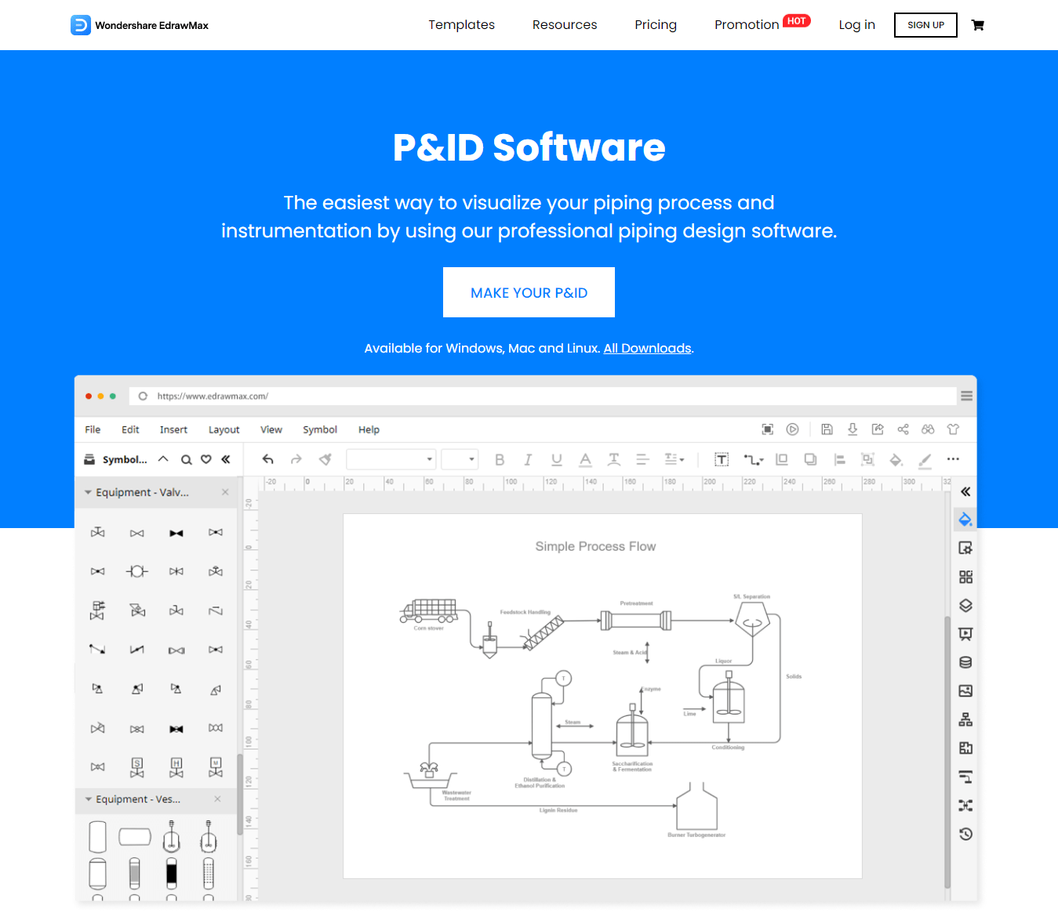1058x912 pixels.
Task: Collapse the Equipment - Ves... section
Action: [89, 799]
